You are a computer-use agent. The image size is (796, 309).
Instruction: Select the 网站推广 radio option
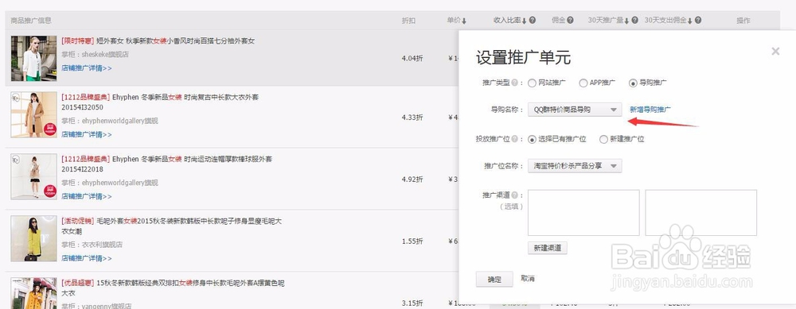click(532, 83)
